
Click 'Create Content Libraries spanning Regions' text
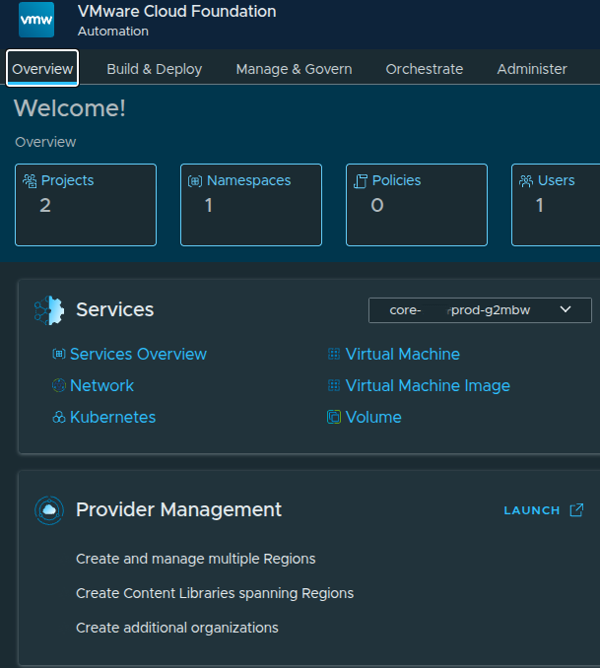[x=215, y=593]
